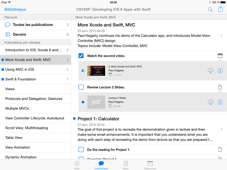
Task: Select More Xcode and Swift; MVC topic
Action: [x=36, y=60]
